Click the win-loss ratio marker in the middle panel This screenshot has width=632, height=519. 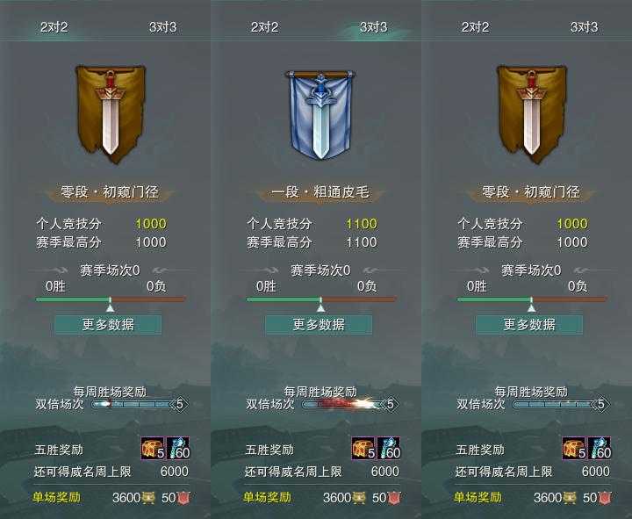pos(321,305)
